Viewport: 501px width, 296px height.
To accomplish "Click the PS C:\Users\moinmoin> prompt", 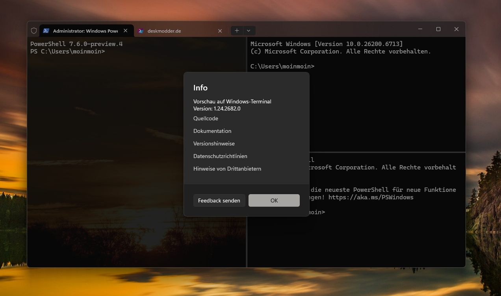I will pos(67,51).
